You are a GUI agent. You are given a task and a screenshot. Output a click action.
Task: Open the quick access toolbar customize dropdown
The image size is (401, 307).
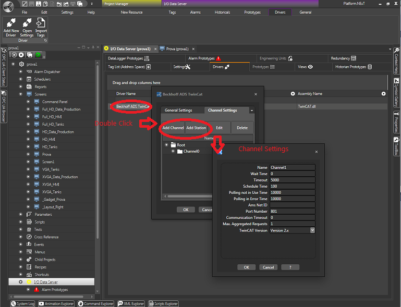pyautogui.click(x=92, y=4)
